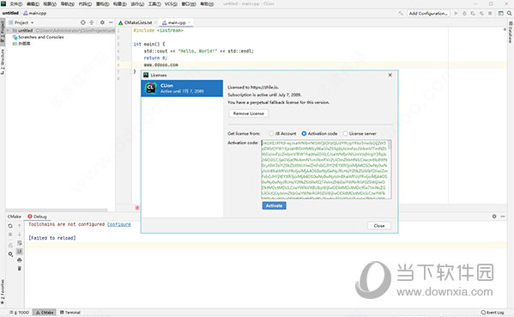Follow the Configure toolchains link

118,224
